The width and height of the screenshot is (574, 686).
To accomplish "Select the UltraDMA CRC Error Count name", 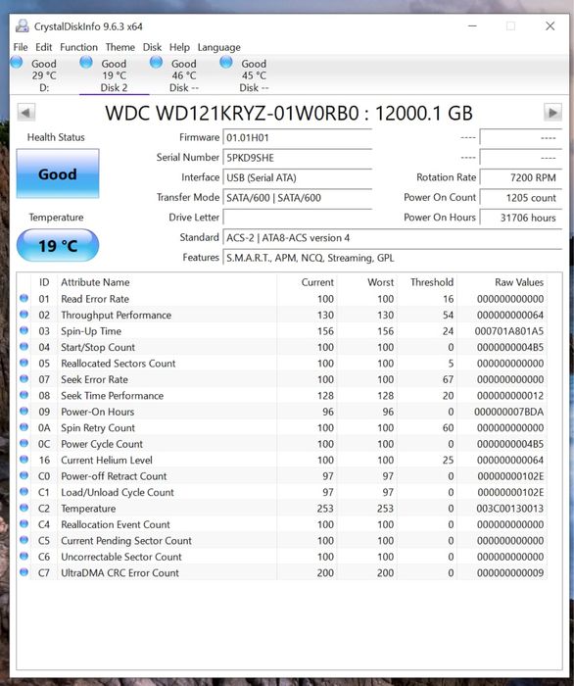I will coord(120,572).
